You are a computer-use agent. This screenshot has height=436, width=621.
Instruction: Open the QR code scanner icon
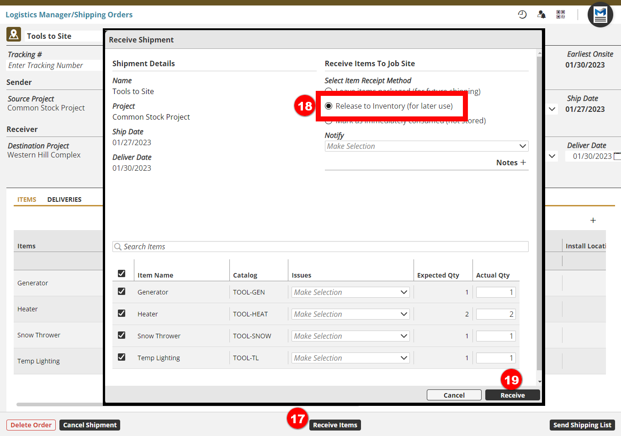tap(561, 15)
